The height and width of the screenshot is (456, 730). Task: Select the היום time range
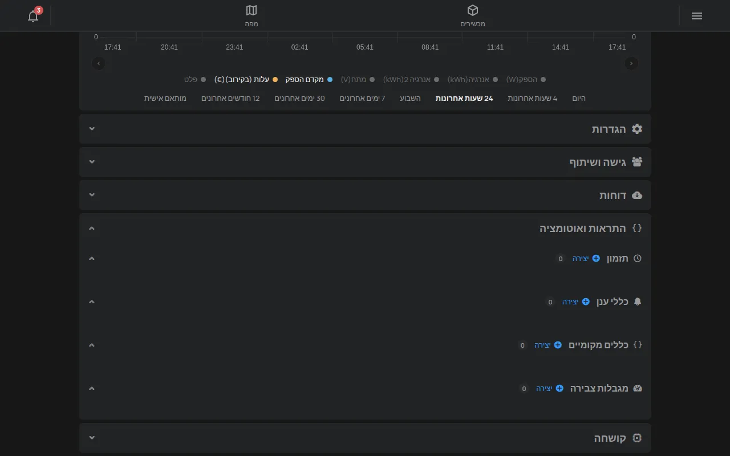[579, 99]
